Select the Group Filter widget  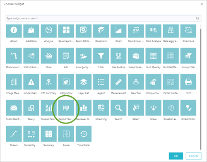coord(188,56)
